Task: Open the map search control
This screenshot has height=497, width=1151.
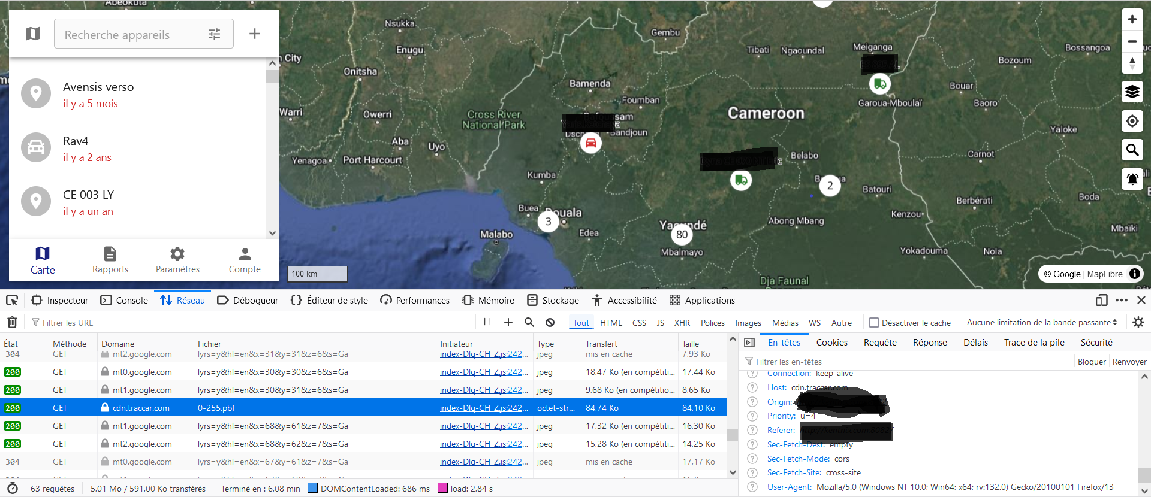Action: click(1132, 150)
